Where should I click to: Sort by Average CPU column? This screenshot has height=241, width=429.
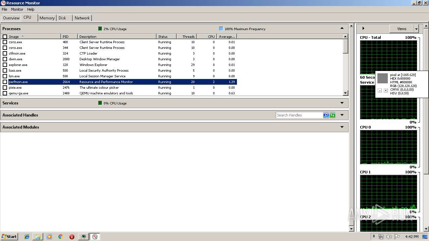pos(227,36)
